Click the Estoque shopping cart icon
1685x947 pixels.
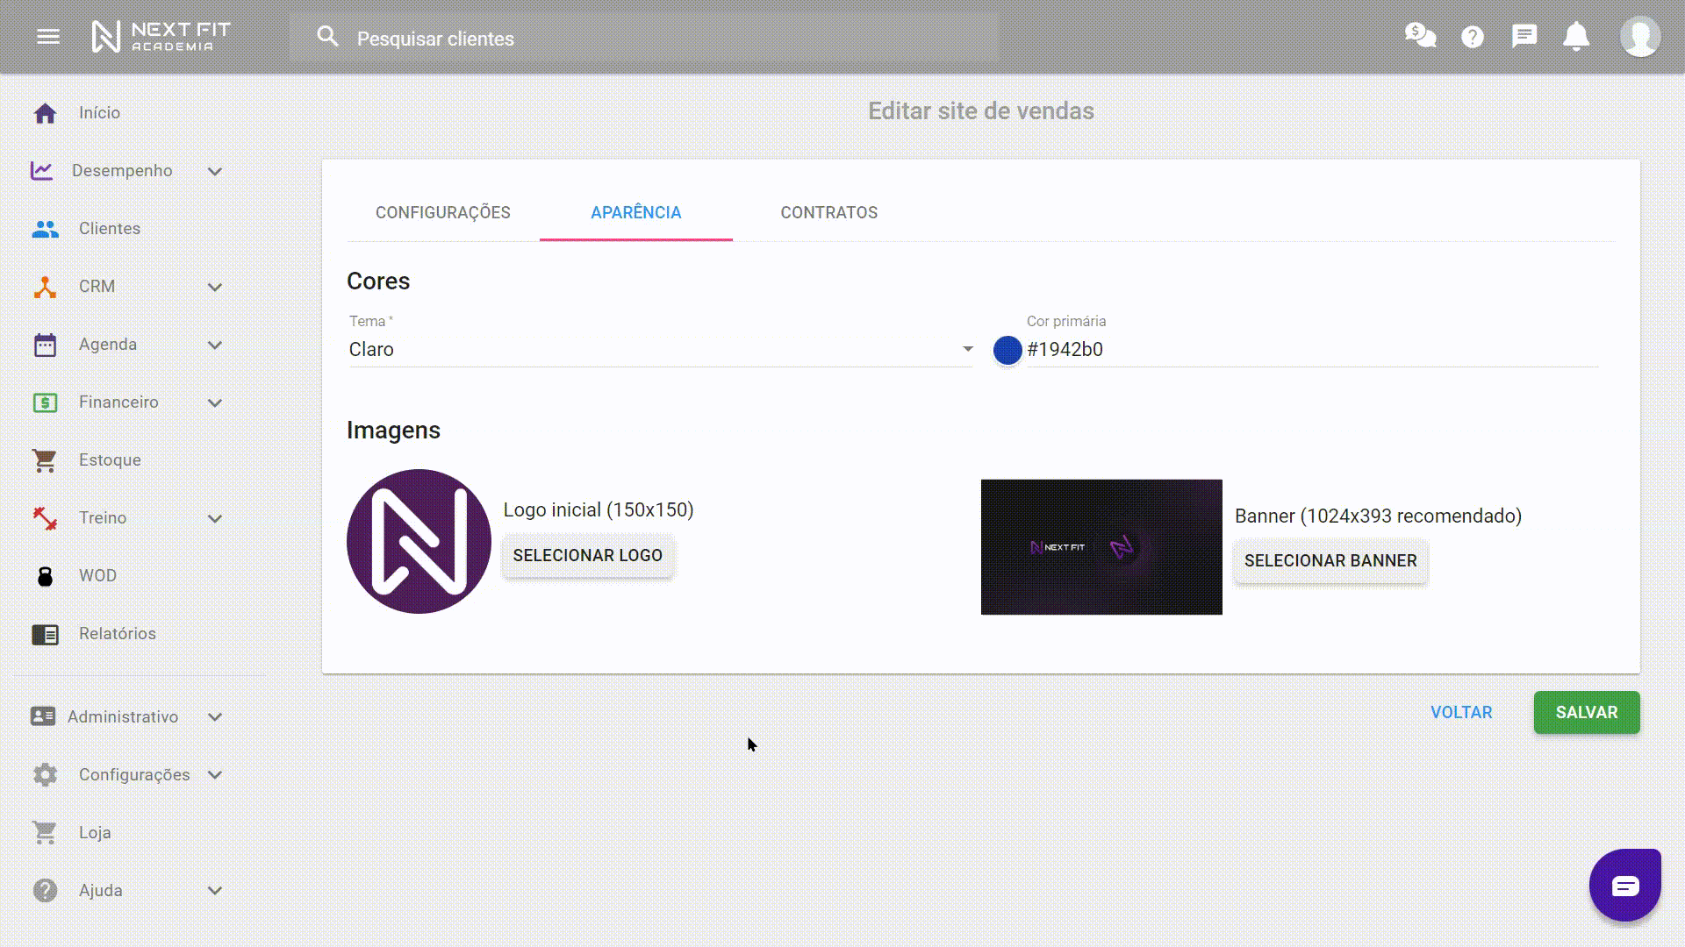click(x=45, y=460)
